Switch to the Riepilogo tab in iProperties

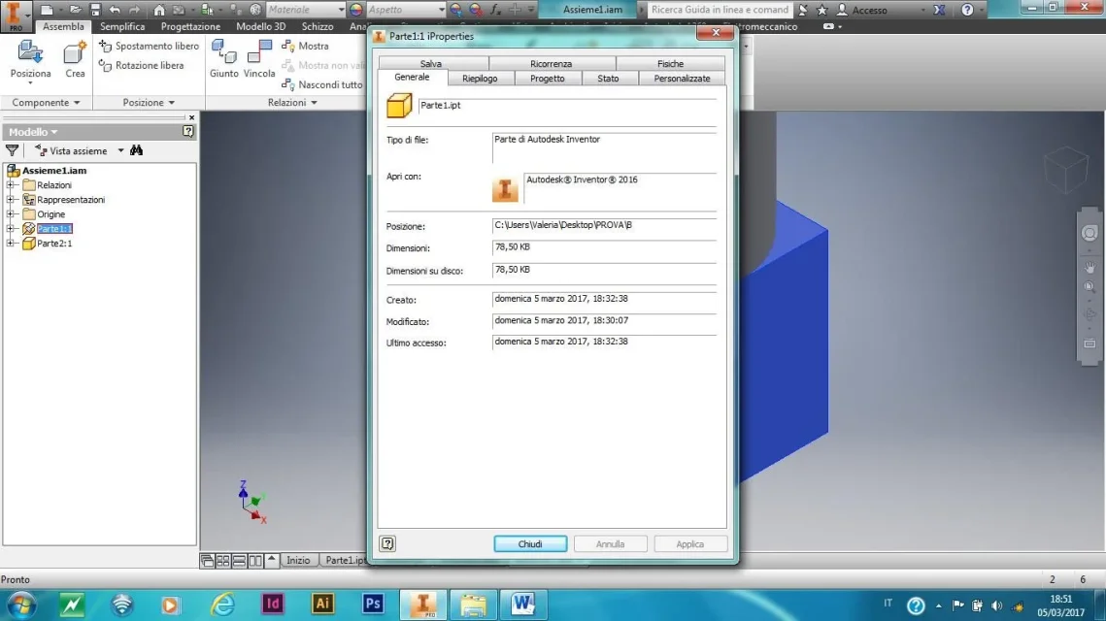pyautogui.click(x=480, y=79)
